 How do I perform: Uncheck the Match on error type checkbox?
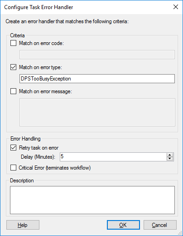[13, 67]
